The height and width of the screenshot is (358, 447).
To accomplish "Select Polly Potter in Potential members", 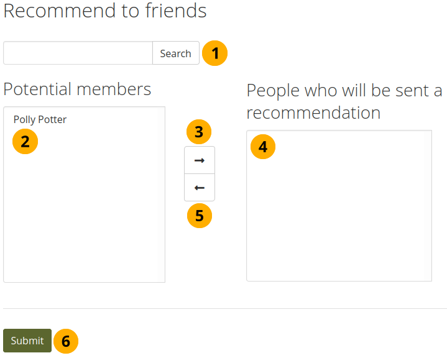I will [x=40, y=119].
